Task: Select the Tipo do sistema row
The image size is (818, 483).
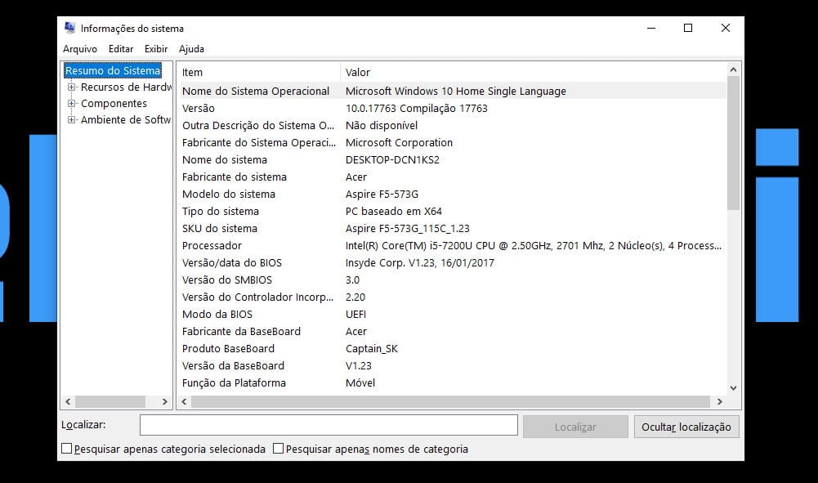Action: point(453,212)
